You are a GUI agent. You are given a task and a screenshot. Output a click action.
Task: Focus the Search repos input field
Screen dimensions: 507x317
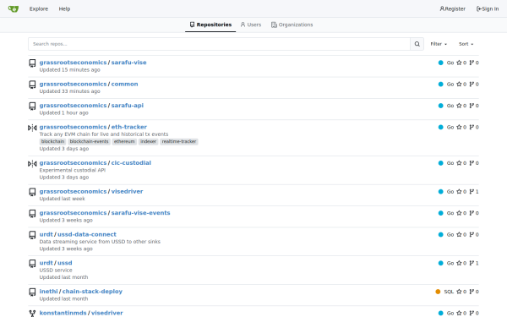pyautogui.click(x=219, y=44)
